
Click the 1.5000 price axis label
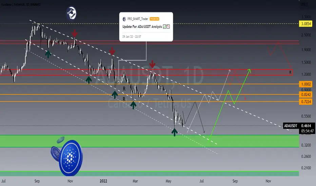(306, 62)
